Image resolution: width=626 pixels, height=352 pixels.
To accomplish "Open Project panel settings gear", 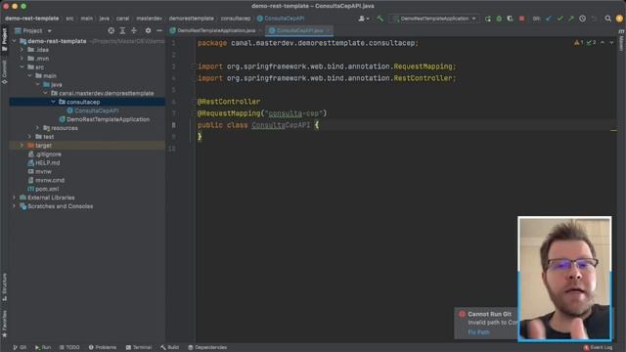I will pos(148,30).
